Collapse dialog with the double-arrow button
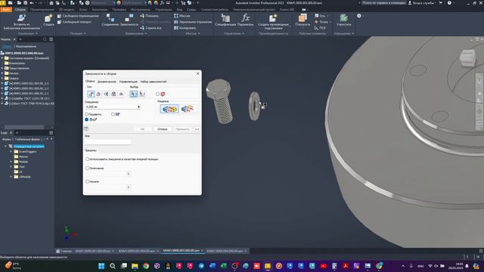484x272 pixels. 197,129
